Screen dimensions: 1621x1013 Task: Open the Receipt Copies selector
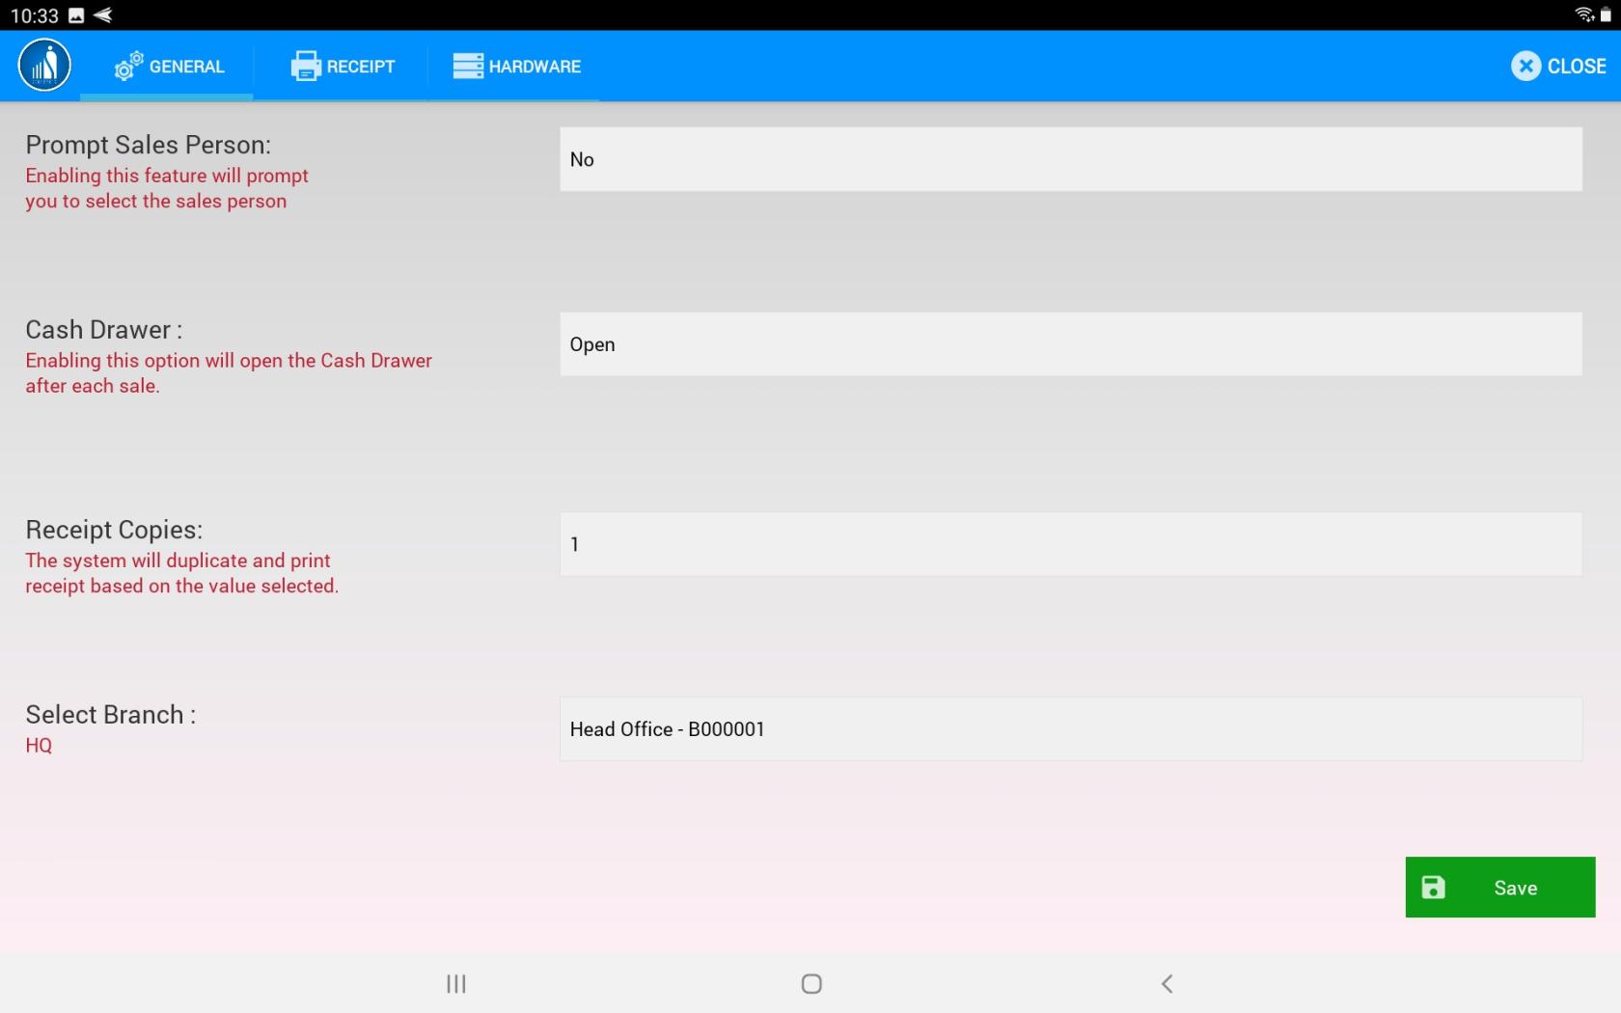(x=1070, y=544)
